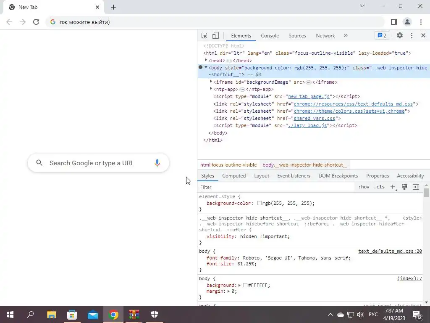The image size is (430, 323).
Task: Open the Properties pane tab
Action: (x=378, y=176)
